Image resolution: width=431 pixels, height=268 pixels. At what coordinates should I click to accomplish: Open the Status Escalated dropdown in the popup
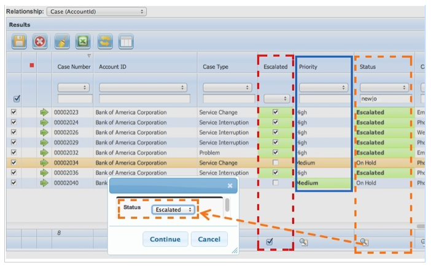pos(173,210)
